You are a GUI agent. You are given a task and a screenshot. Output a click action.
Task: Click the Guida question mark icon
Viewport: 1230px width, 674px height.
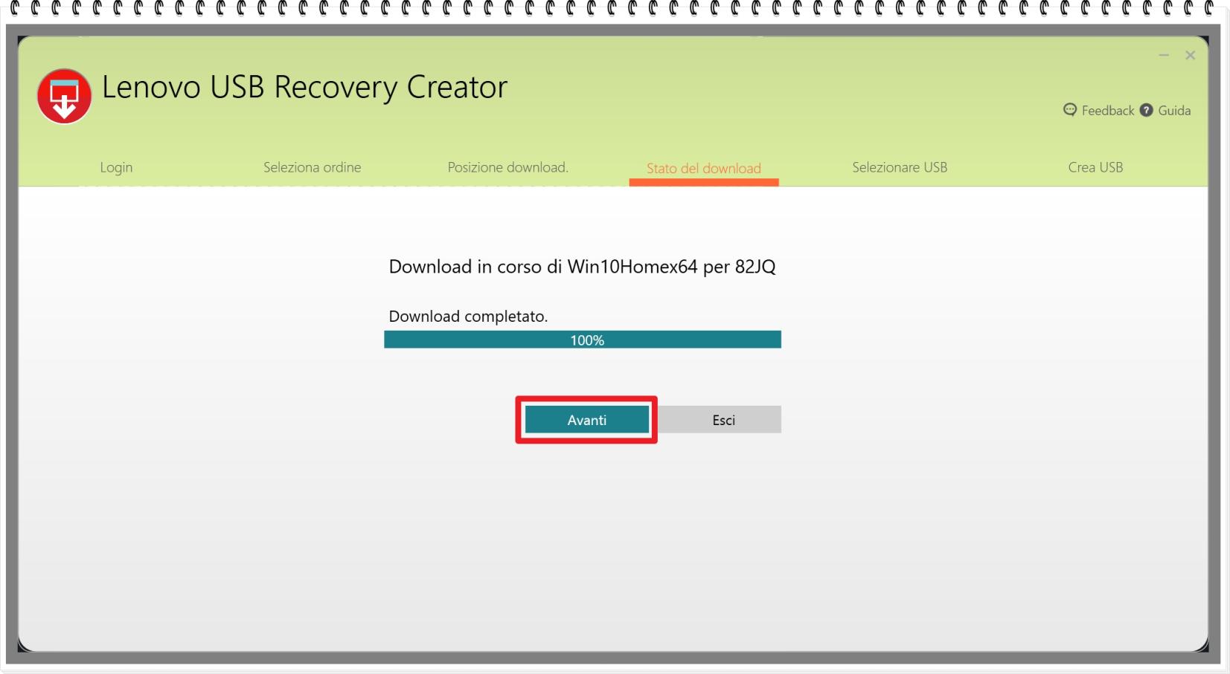1146,110
